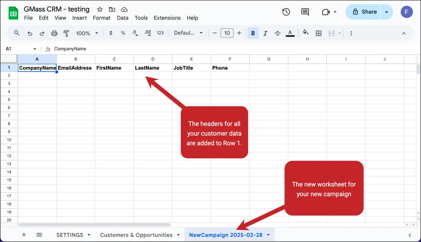421x242 pixels.
Task: Open the Insert menu
Action: pos(80,18)
